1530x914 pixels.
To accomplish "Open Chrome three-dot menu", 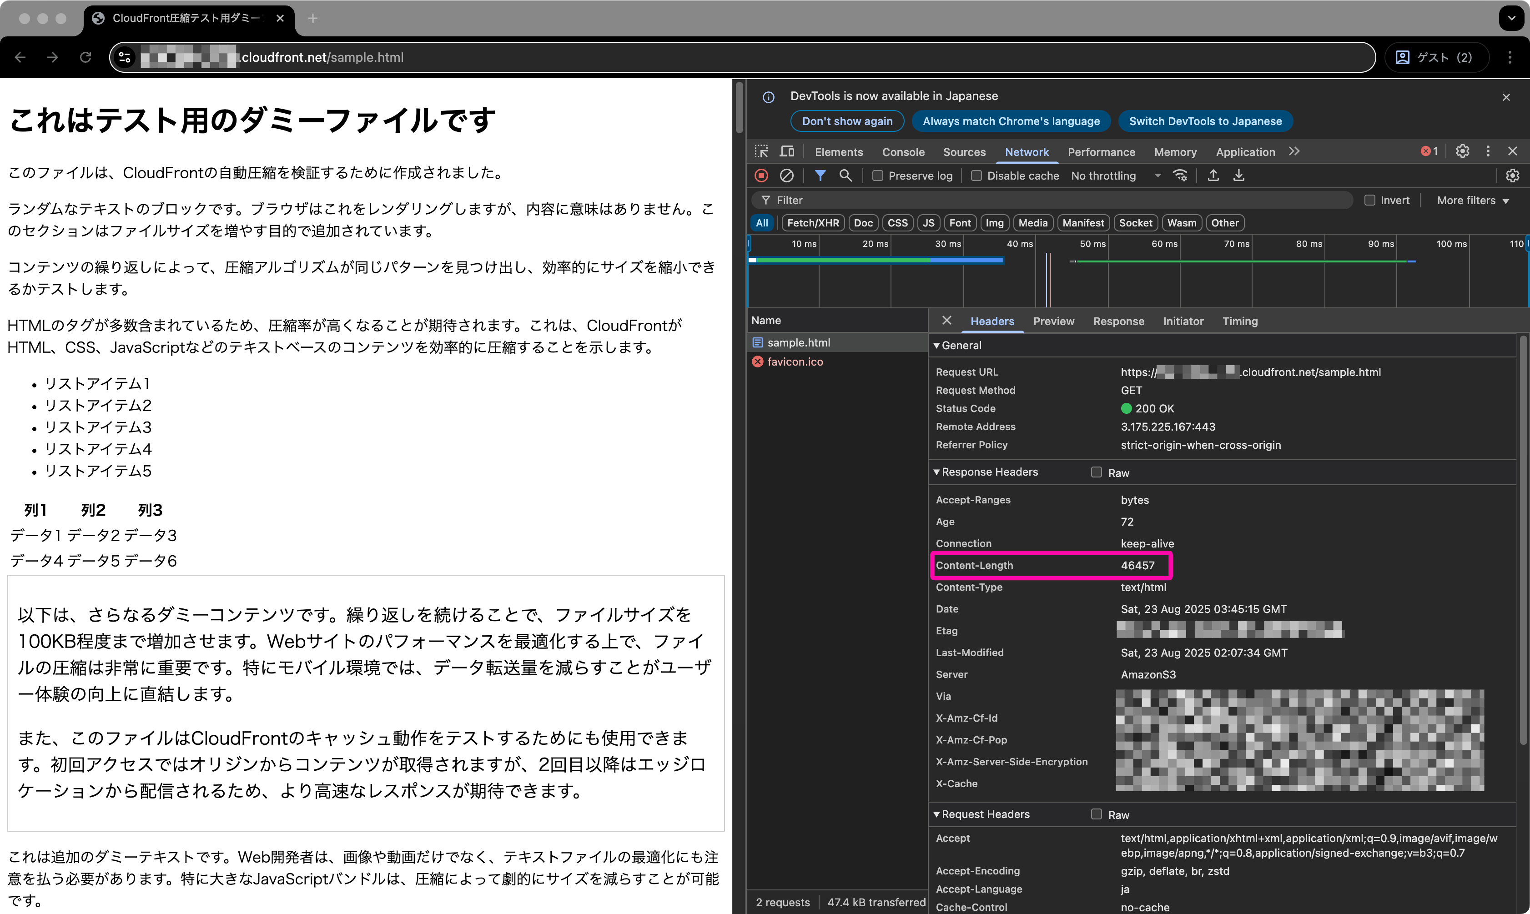I will click(1510, 57).
